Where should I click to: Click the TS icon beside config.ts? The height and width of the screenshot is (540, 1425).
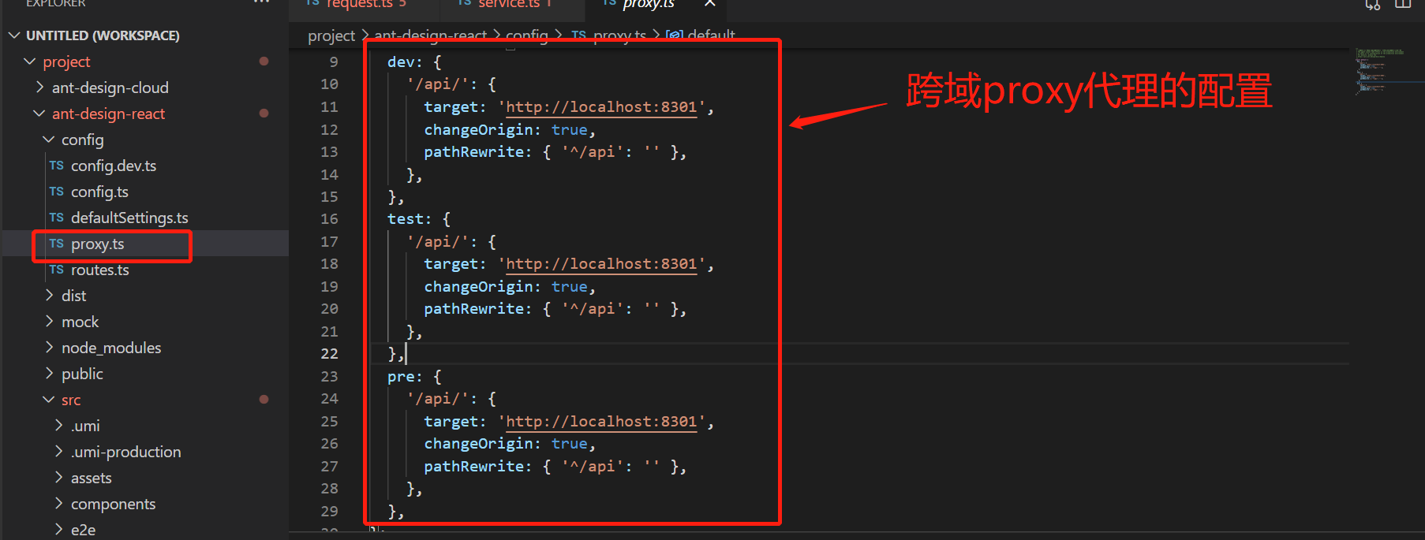tap(56, 192)
